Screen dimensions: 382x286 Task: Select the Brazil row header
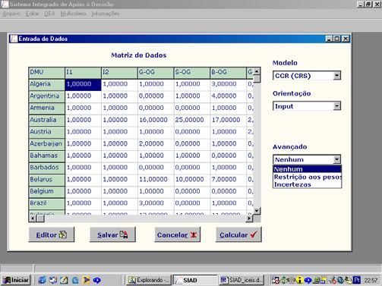47,203
